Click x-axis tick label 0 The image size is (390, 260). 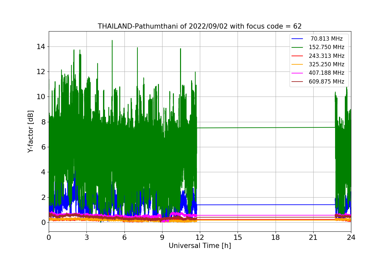click(x=49, y=237)
